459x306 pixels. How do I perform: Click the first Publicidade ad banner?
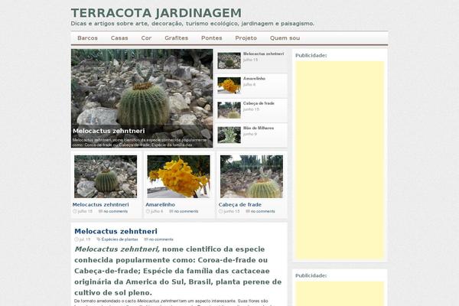340,160
